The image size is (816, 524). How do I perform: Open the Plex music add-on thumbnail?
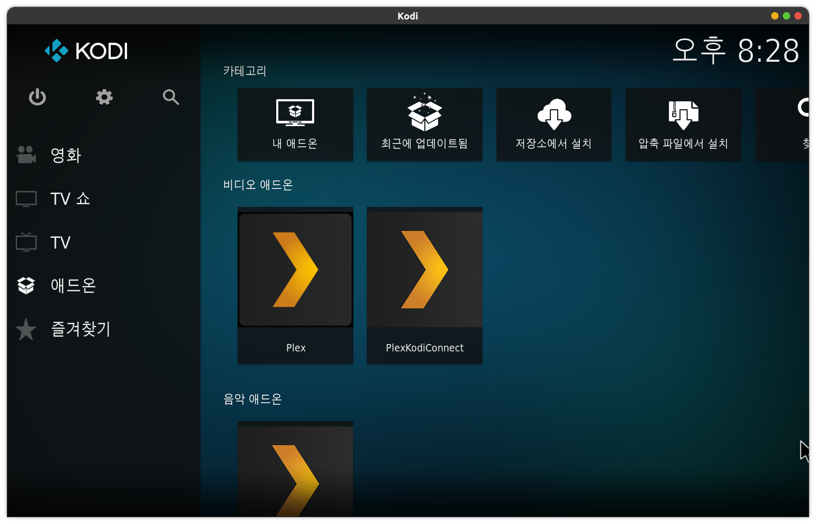point(295,469)
